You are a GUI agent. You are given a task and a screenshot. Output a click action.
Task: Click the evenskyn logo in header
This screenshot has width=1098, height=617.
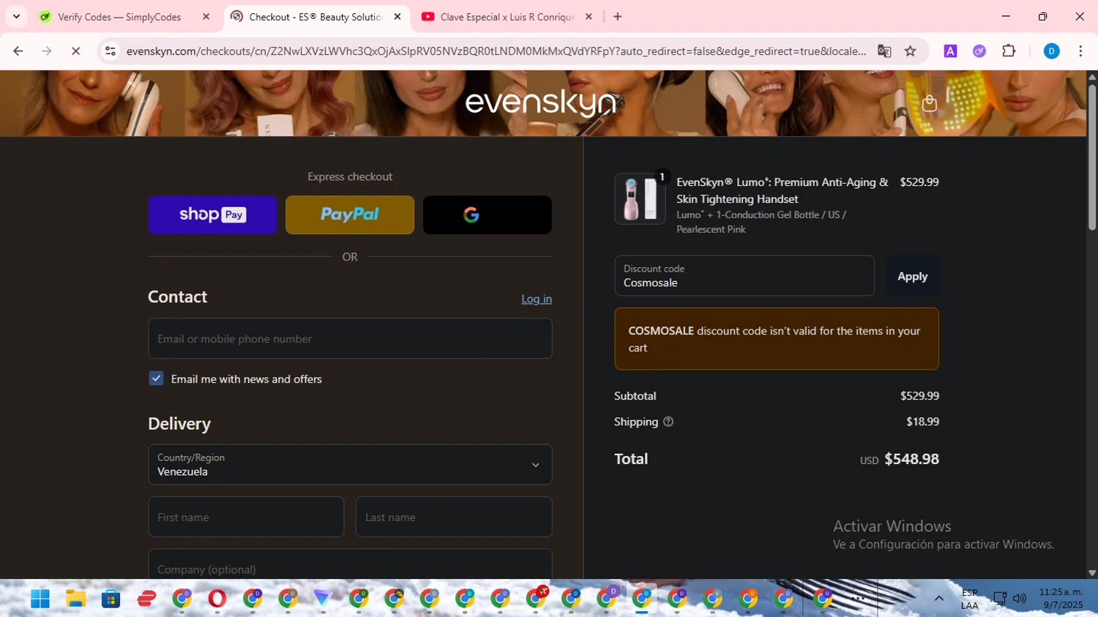click(x=541, y=103)
